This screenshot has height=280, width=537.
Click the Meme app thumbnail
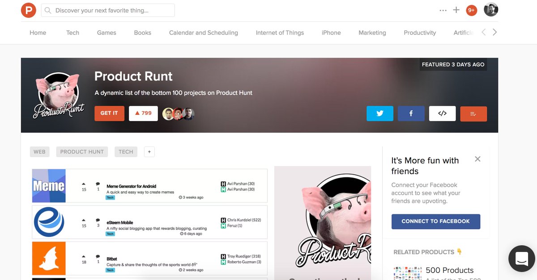coord(49,186)
